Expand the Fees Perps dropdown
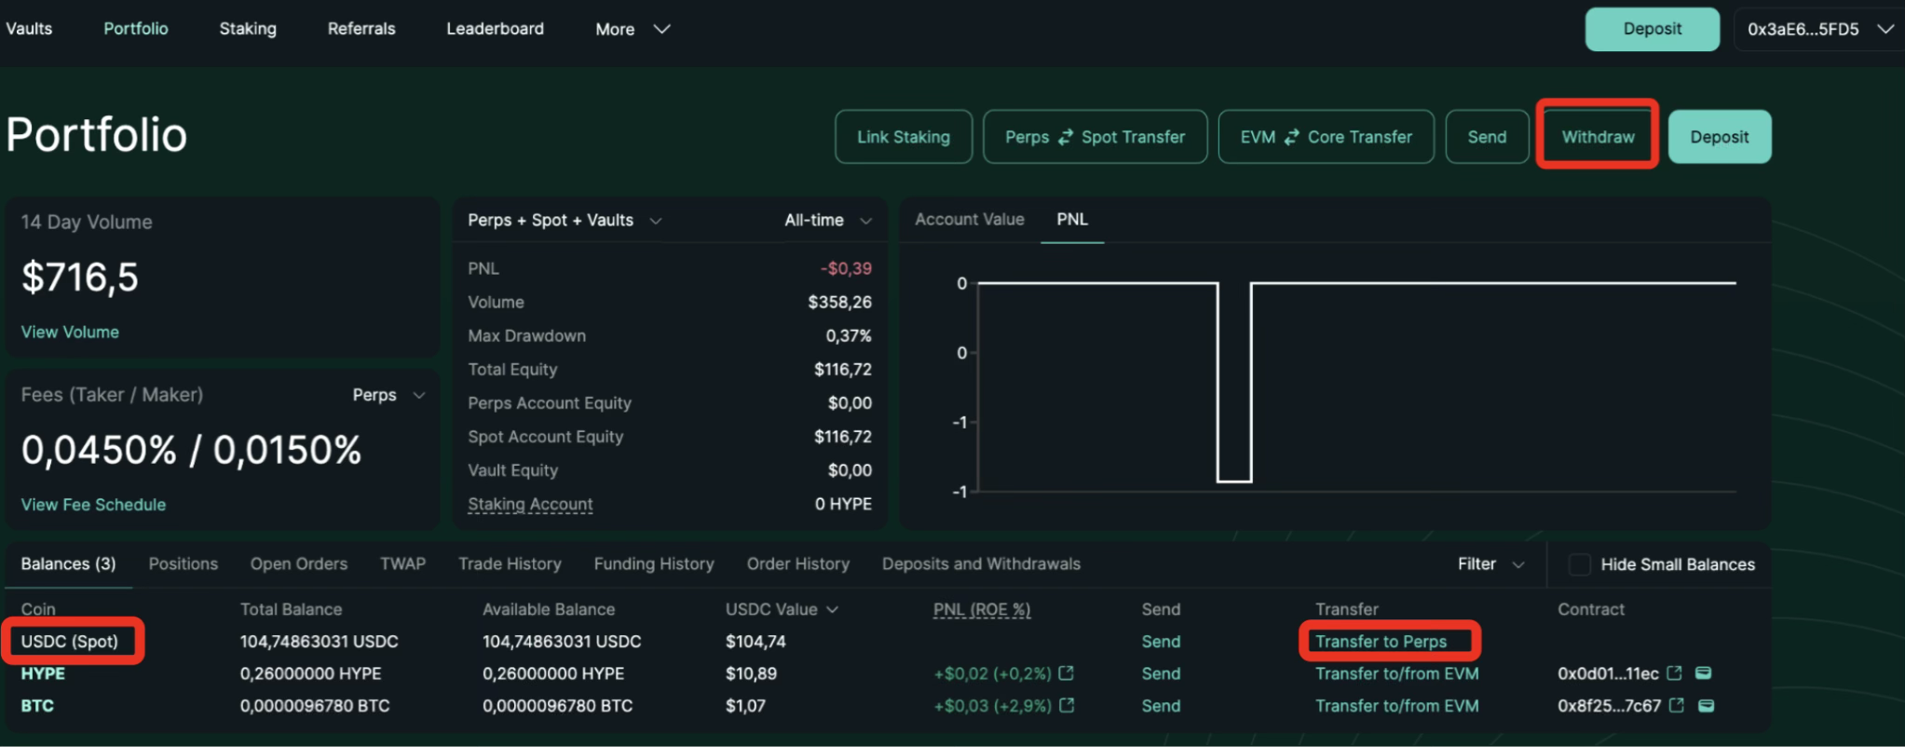This screenshot has width=1905, height=747. [x=388, y=395]
